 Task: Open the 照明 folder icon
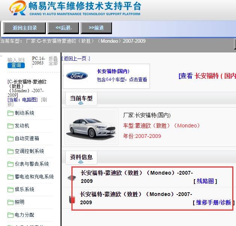(11, 202)
